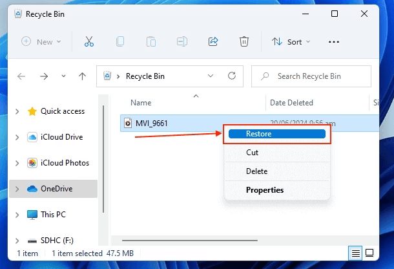This screenshot has width=394, height=269.
Task: Click the Share icon in toolbar
Action: pos(213,41)
